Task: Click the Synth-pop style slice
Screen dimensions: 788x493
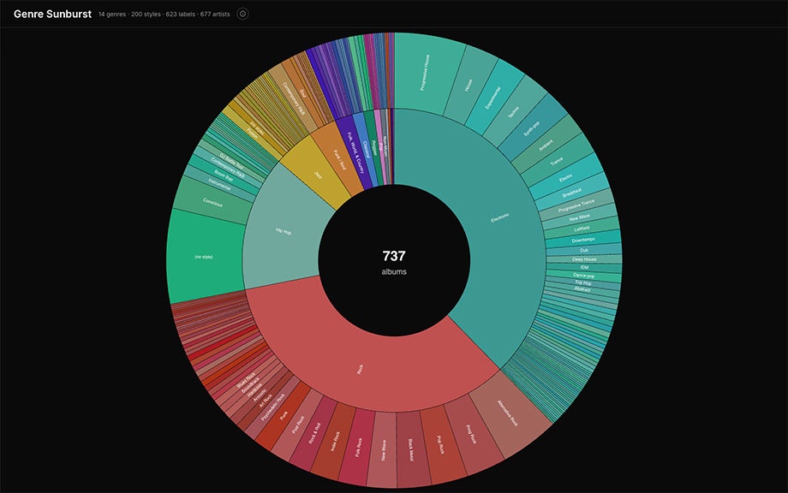Action: (x=531, y=128)
